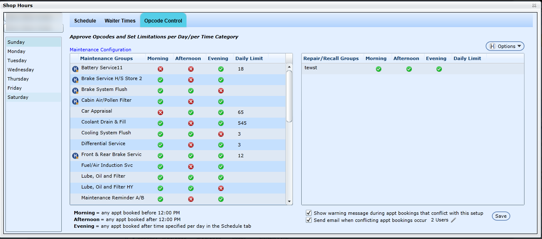Toggle tewst Afternoon green check icon
Image resolution: width=542 pixels, height=239 pixels.
point(409,69)
